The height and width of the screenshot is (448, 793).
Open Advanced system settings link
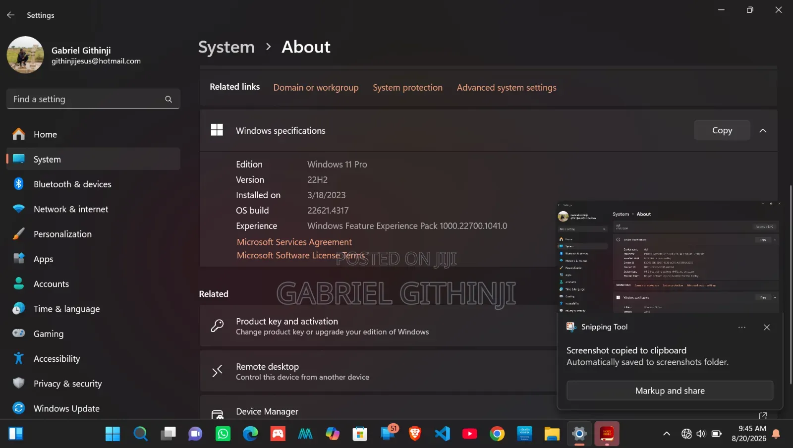point(507,88)
